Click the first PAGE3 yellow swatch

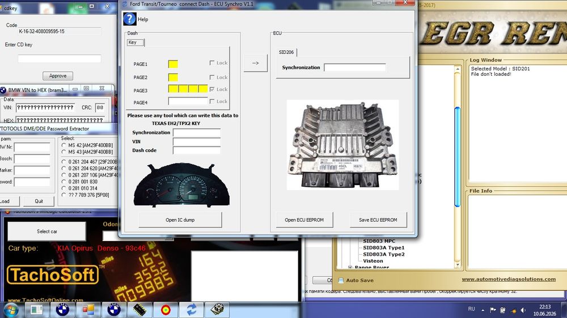click(x=173, y=89)
